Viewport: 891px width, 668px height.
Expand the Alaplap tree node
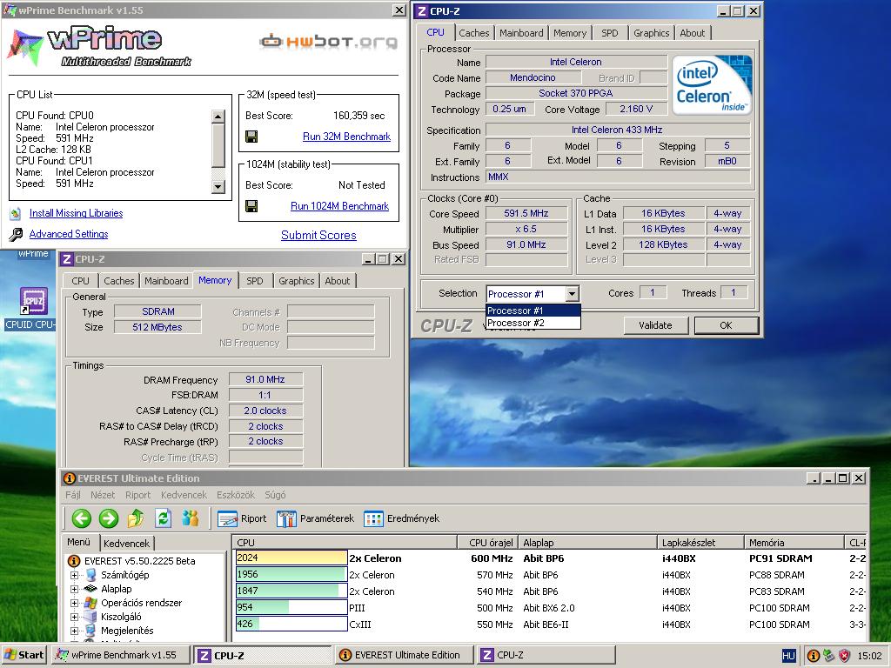coord(74,589)
